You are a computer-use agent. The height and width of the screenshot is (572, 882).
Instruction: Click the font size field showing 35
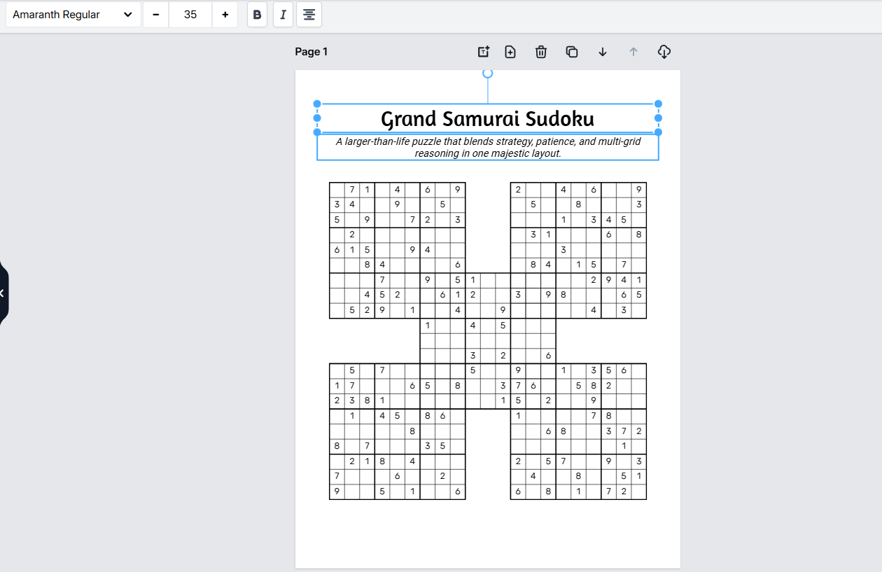(x=190, y=15)
